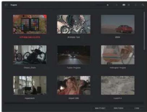The height and width of the screenshot is (112, 147).
Task: Select the parked motorcycle project thumbnail
Action: (30, 55)
